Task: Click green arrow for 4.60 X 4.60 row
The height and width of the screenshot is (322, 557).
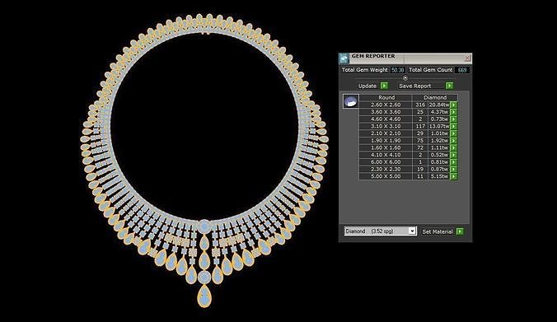Action: 454,119
